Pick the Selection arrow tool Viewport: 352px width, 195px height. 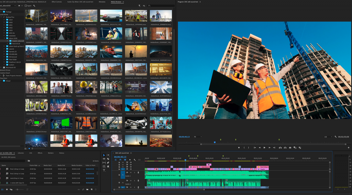pyautogui.click(x=104, y=155)
